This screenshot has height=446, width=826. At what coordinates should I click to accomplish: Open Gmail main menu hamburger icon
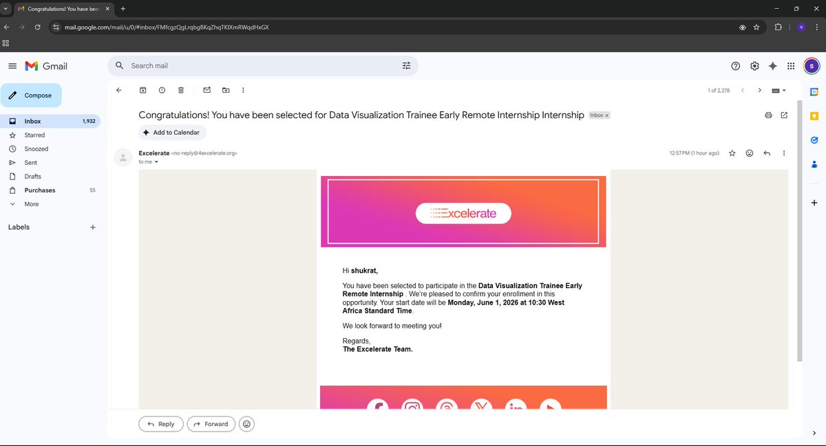pos(12,66)
